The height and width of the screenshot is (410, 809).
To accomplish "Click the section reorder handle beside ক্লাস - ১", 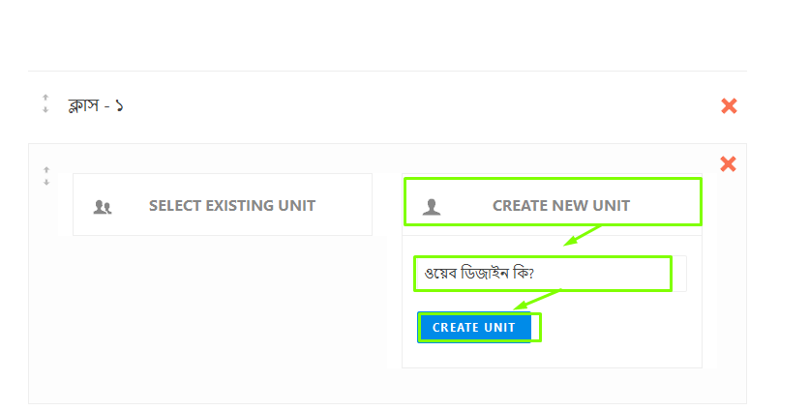I will (45, 103).
